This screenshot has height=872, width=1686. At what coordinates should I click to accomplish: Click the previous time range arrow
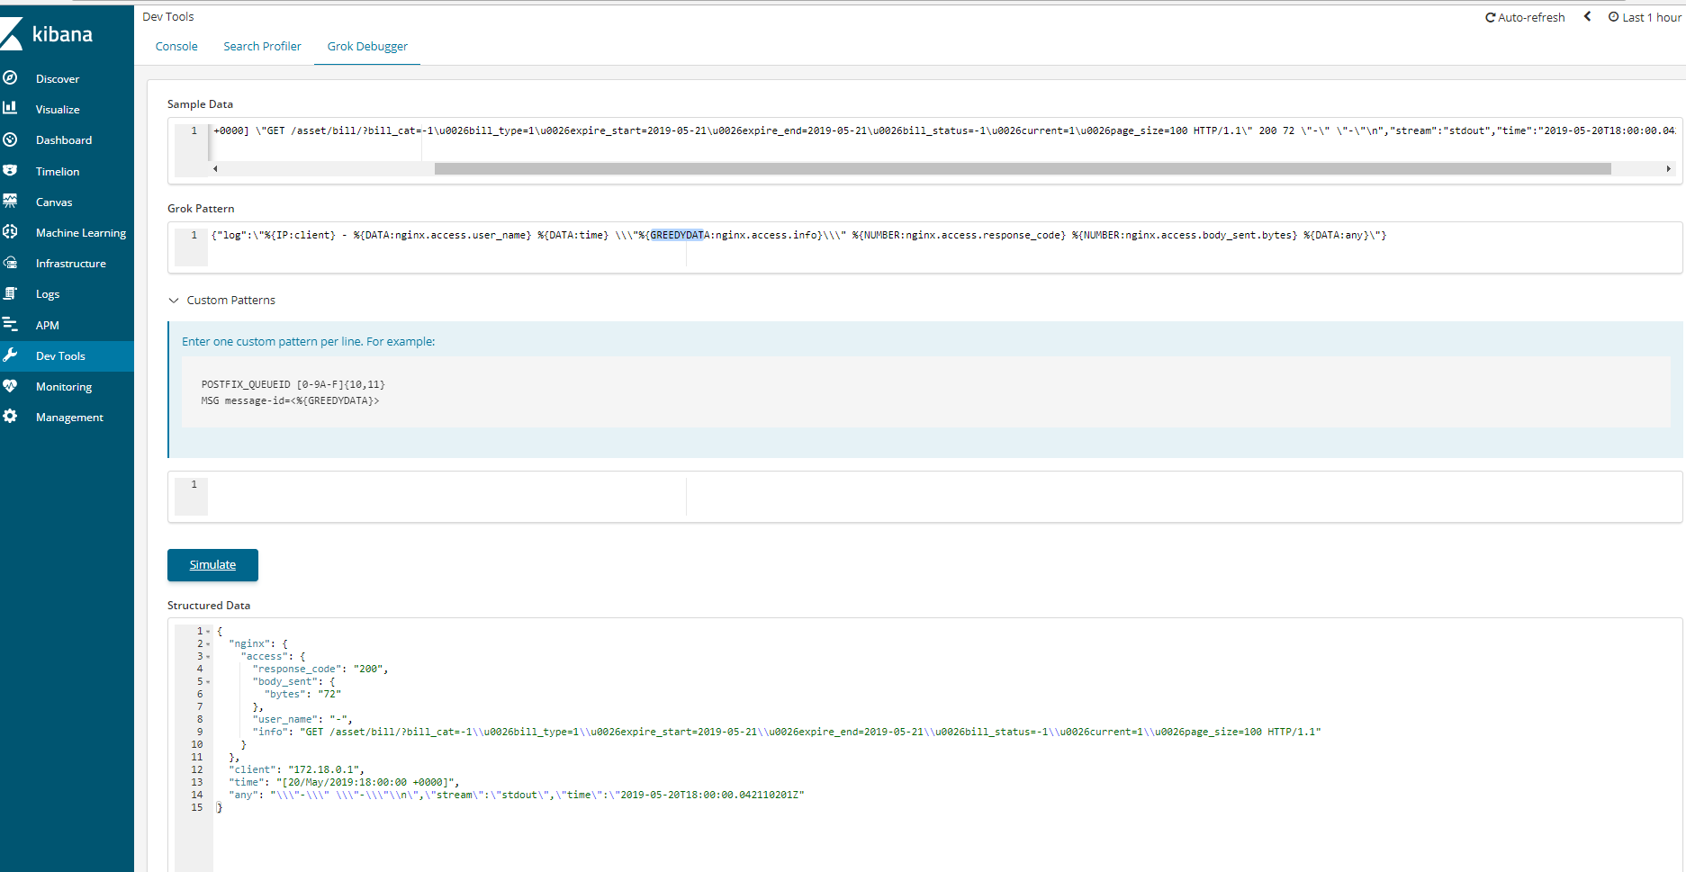(x=1588, y=16)
